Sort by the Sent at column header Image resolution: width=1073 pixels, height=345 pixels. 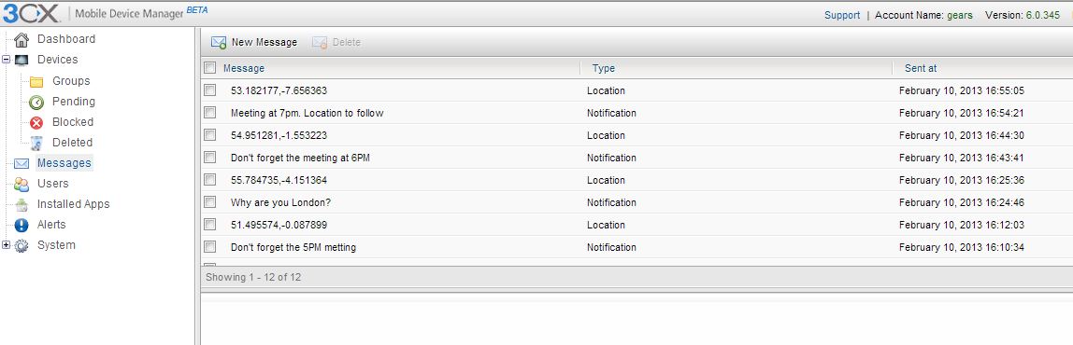(921, 68)
